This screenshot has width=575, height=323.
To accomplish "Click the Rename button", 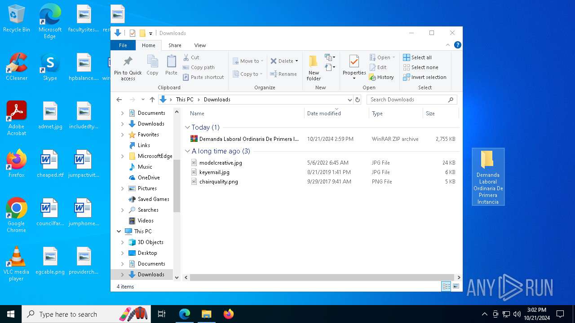I will point(283,74).
